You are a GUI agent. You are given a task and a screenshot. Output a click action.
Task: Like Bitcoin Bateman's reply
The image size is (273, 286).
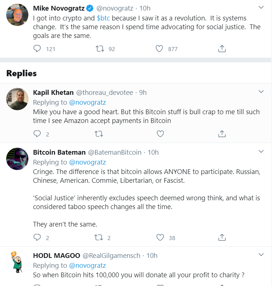pyautogui.click(x=160, y=237)
